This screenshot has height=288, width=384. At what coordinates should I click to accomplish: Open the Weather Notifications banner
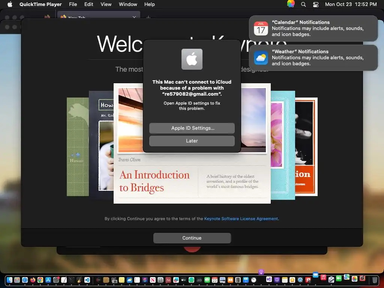click(313, 58)
